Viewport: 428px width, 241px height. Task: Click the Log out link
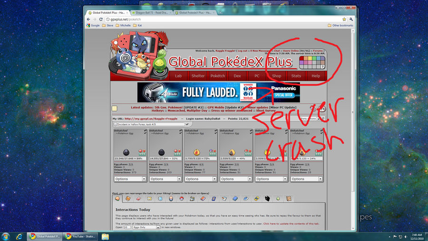click(243, 51)
